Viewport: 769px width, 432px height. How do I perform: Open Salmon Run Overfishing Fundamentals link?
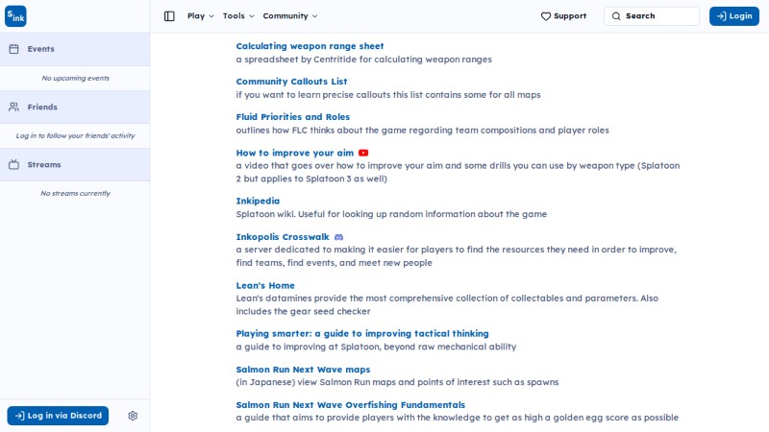click(x=351, y=405)
